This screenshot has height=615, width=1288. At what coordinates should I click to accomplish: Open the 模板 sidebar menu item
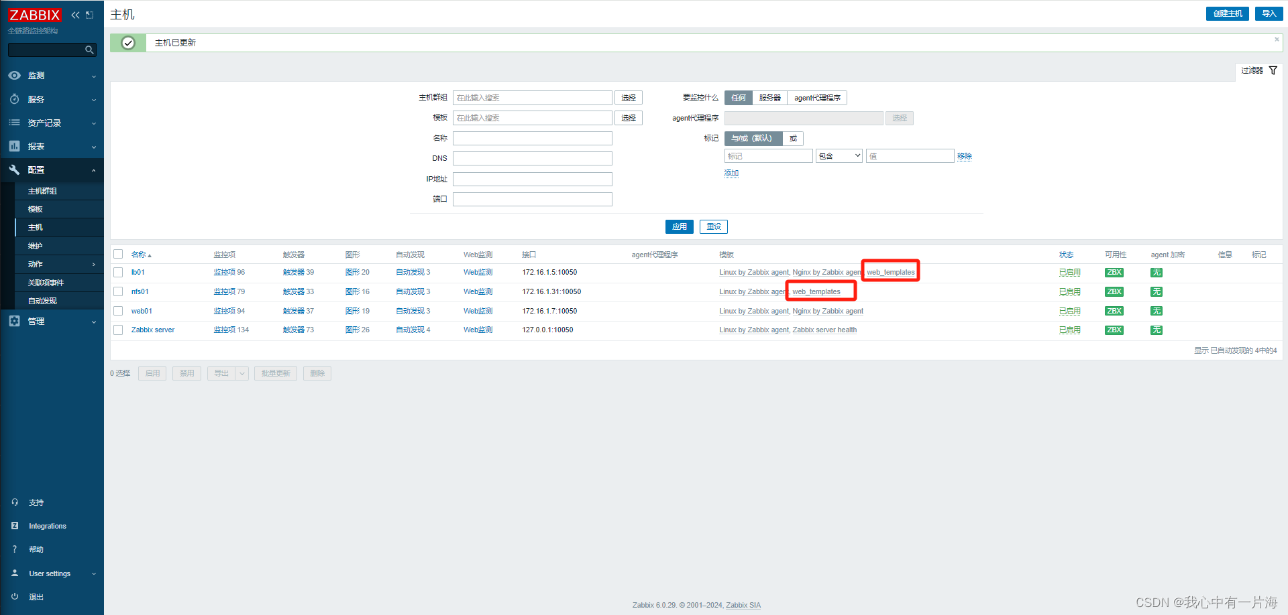[36, 209]
